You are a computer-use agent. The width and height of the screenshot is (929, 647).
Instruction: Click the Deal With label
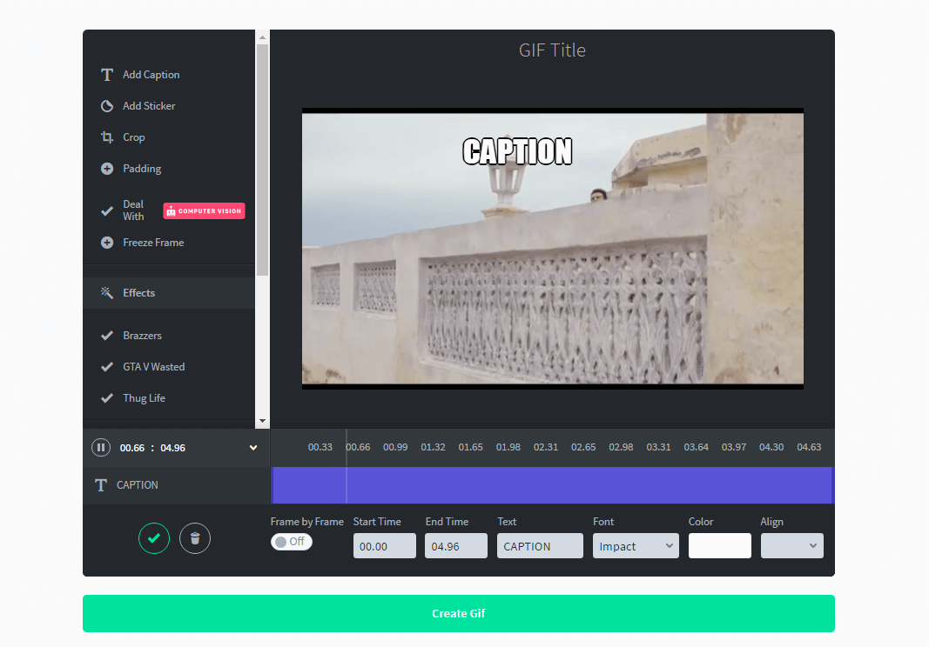pos(133,210)
